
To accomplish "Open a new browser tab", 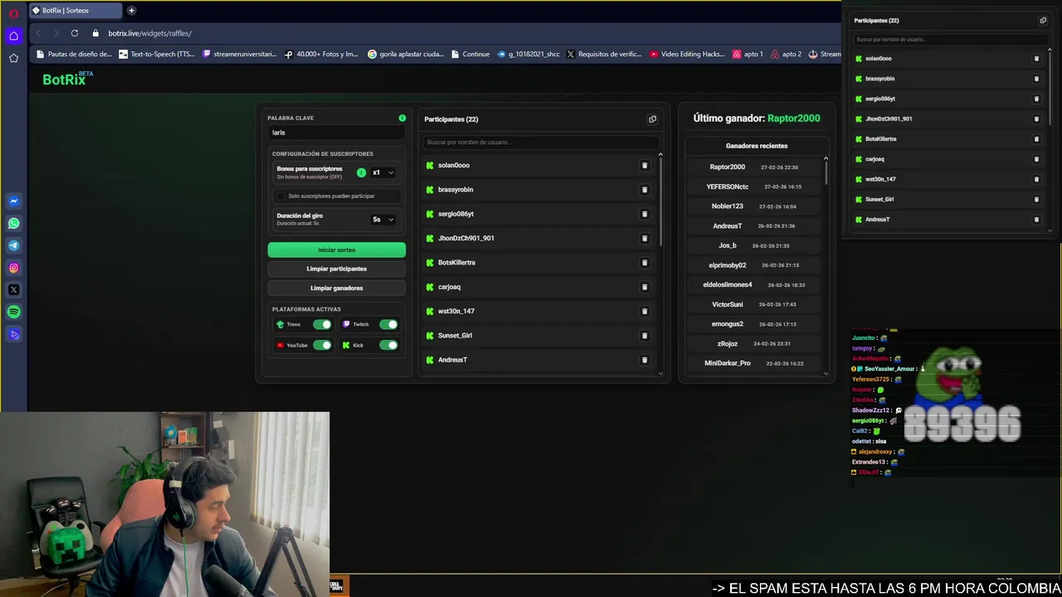I will [x=131, y=11].
